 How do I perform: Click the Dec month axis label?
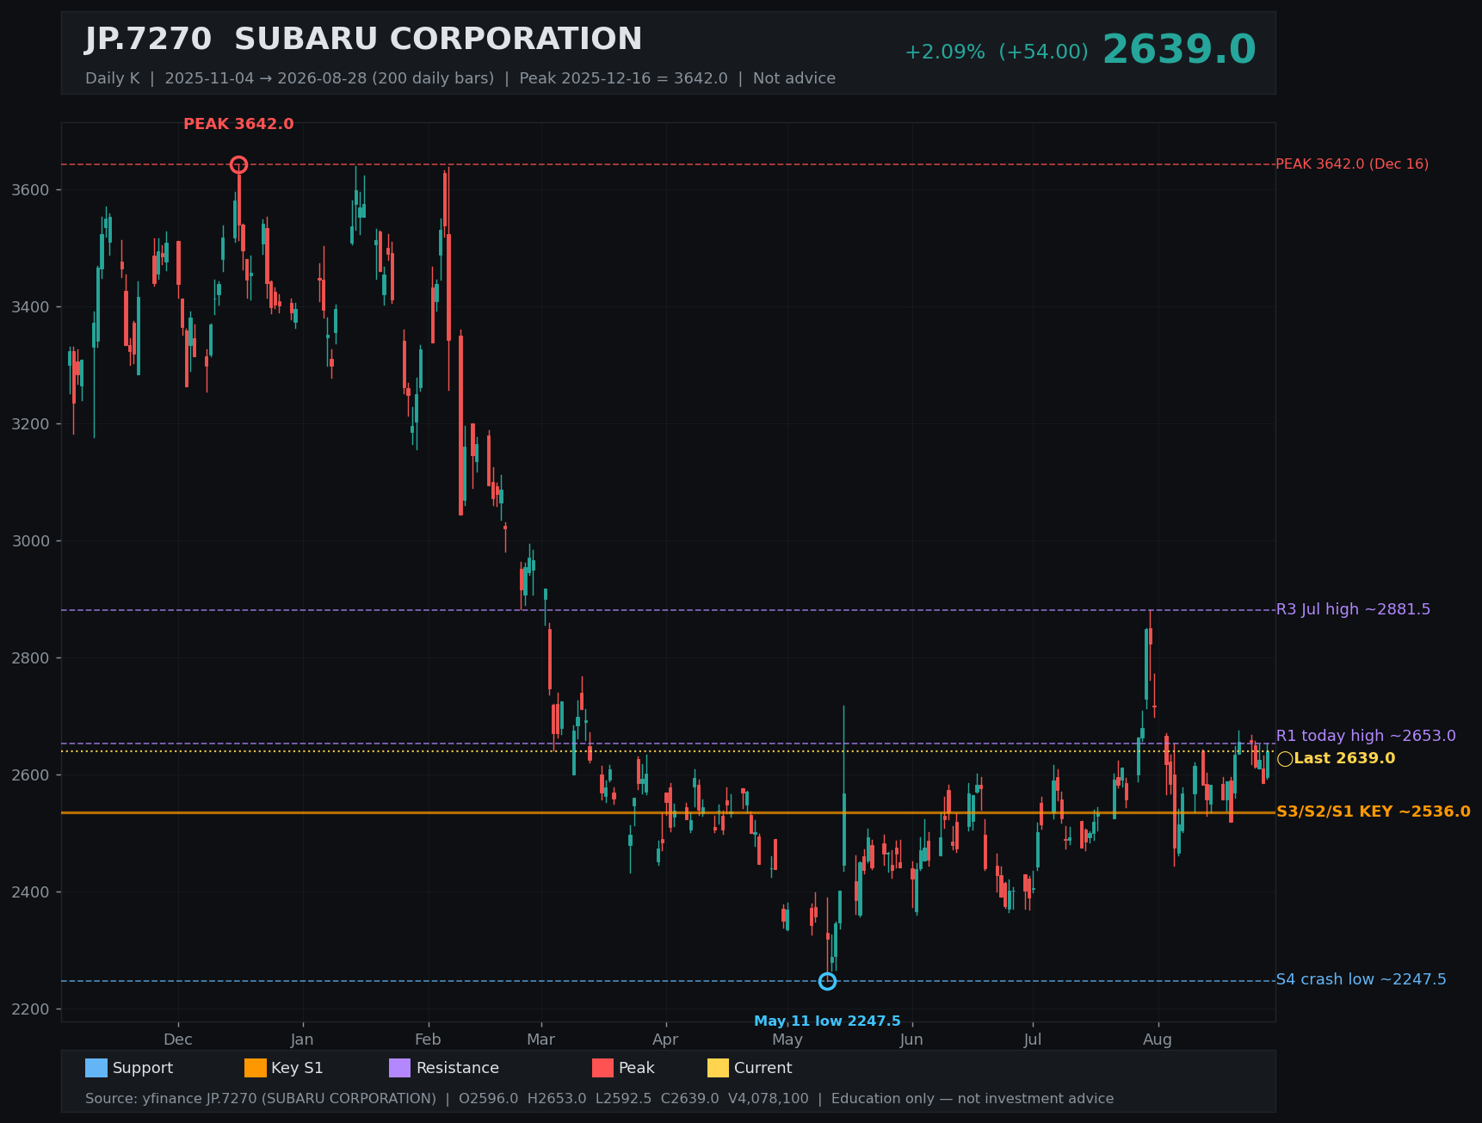178,1040
